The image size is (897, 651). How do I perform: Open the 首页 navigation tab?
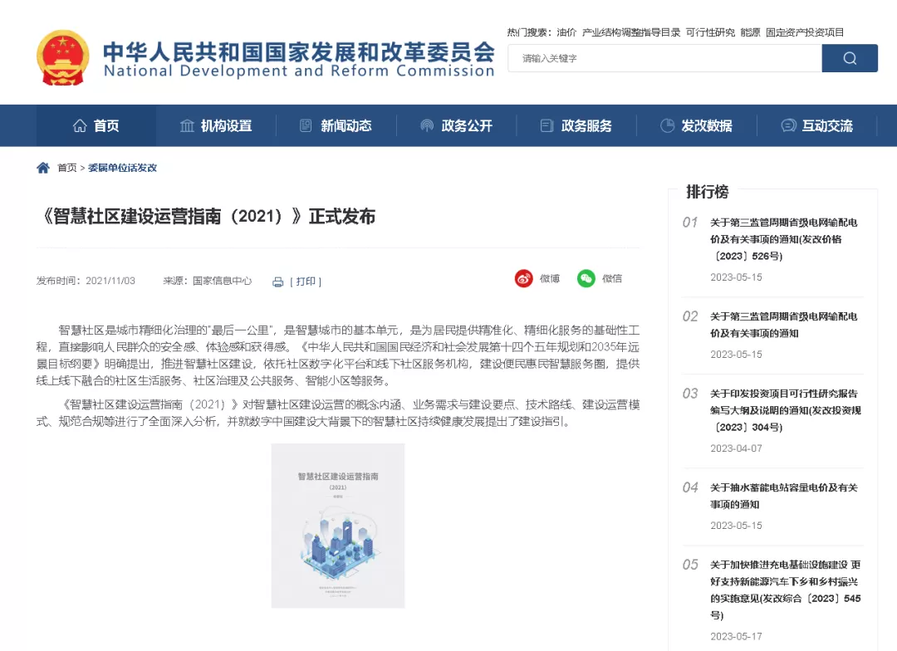[96, 125]
